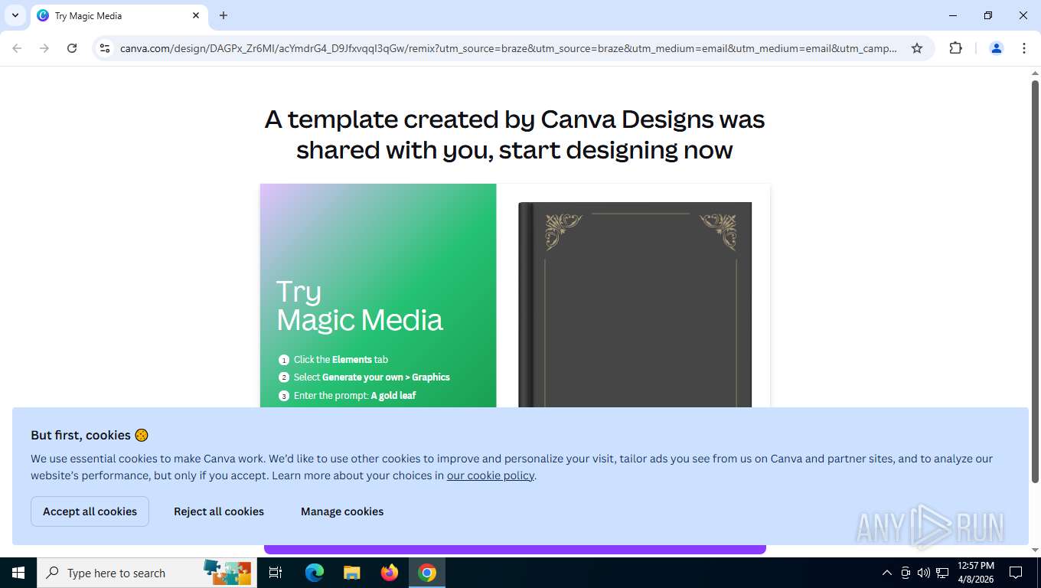
Task: Open the Chrome profile avatar
Action: pyautogui.click(x=997, y=48)
